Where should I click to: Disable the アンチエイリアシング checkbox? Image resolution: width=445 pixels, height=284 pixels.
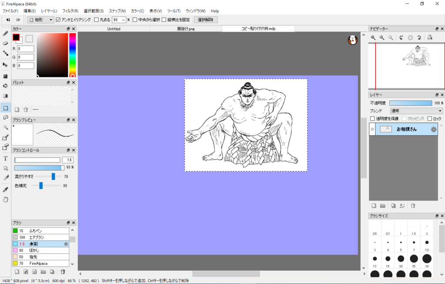tap(58, 20)
